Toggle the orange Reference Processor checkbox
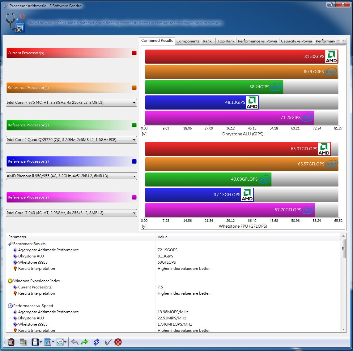 (134, 88)
